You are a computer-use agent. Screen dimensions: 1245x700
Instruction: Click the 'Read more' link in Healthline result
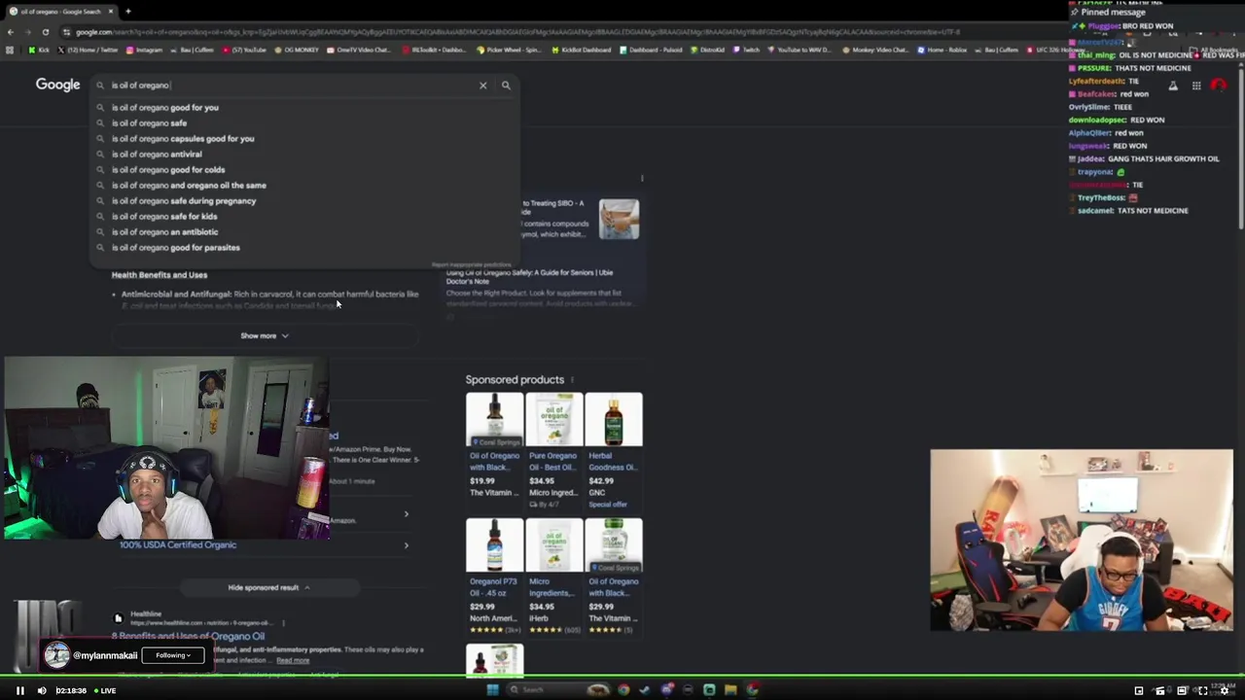pyautogui.click(x=293, y=660)
